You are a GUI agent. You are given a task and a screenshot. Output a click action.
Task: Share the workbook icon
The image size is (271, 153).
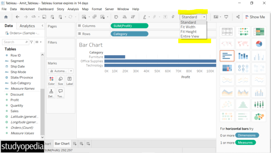coord(238,17)
